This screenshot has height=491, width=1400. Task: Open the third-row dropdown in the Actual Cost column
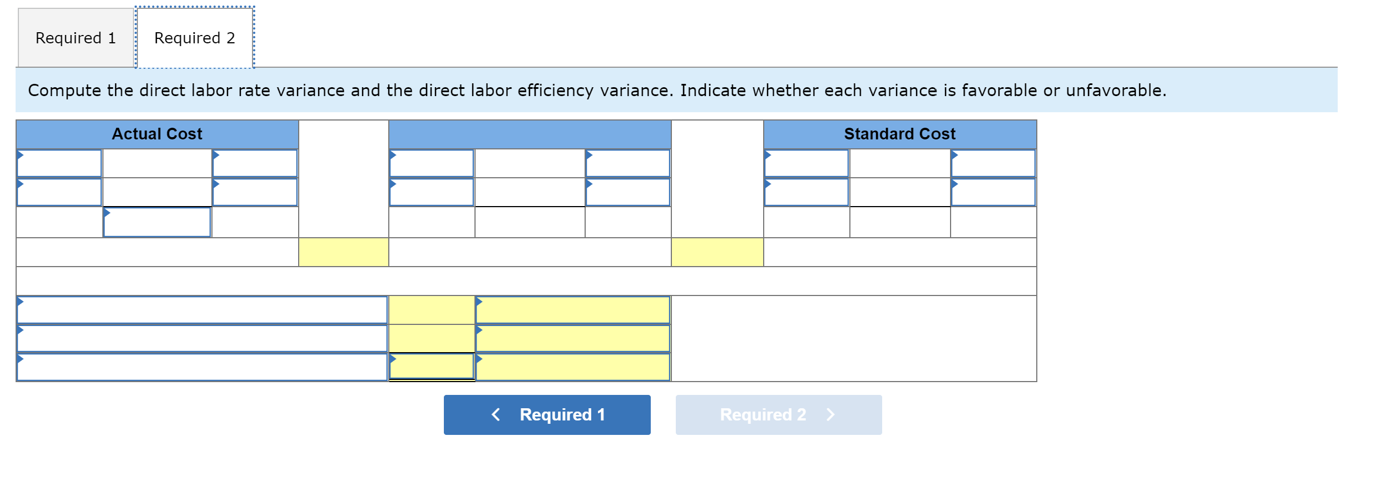coord(157,222)
